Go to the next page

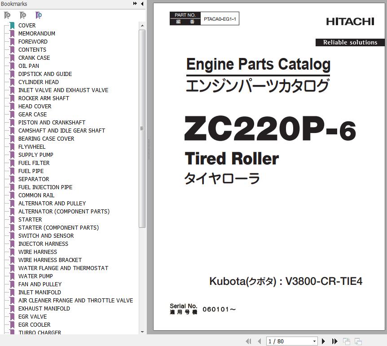click(323, 342)
